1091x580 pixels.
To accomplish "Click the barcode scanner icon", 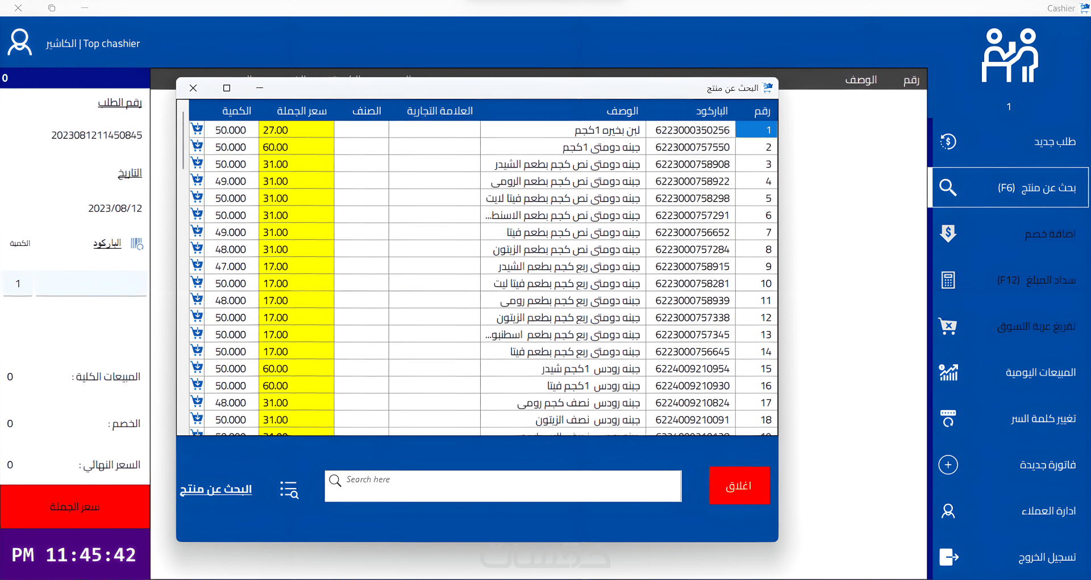I will [136, 244].
